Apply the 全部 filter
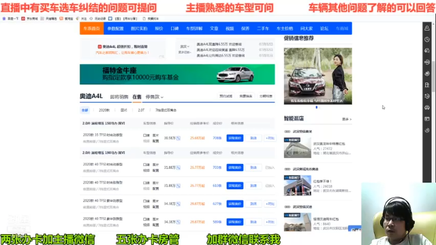Image resolution: width=436 pixels, height=245 pixels. pos(84,110)
